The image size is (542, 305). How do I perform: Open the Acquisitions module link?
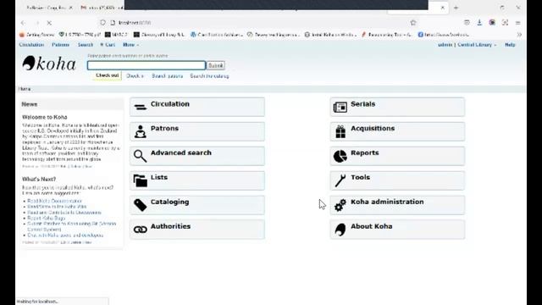(x=373, y=128)
